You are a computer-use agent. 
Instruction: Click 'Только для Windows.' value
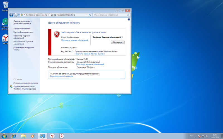pyautogui.click(x=86, y=67)
